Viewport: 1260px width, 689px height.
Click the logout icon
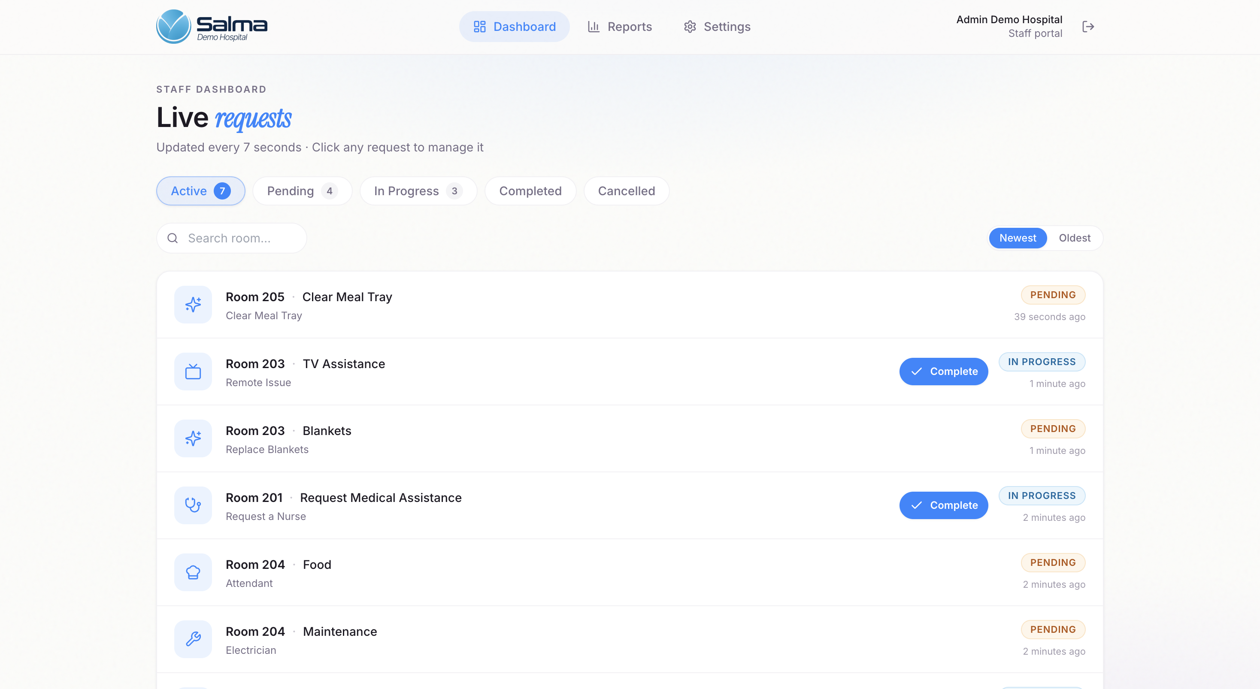tap(1088, 27)
